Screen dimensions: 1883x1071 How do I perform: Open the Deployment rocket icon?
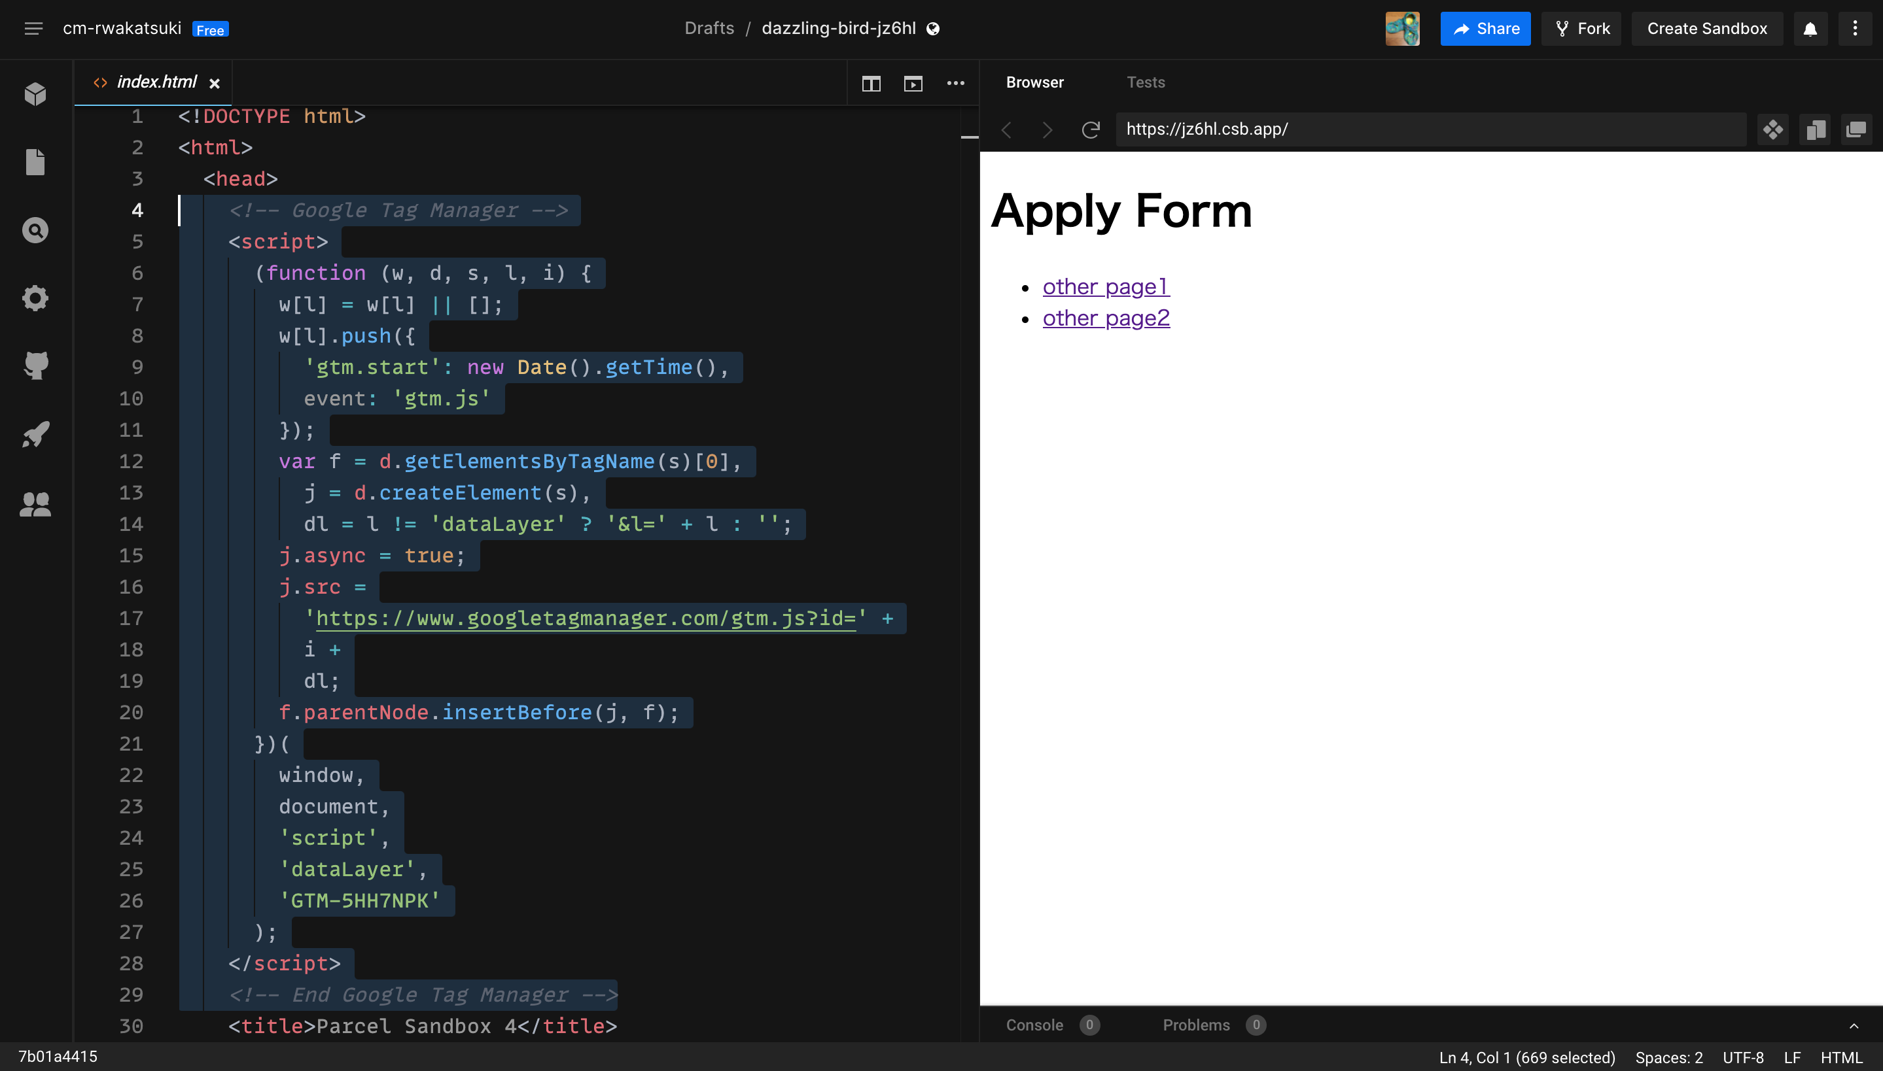35,434
